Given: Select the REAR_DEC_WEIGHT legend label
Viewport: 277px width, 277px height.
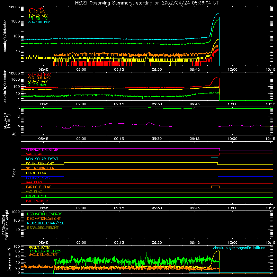Looking at the screenshot, I should [x=43, y=228].
